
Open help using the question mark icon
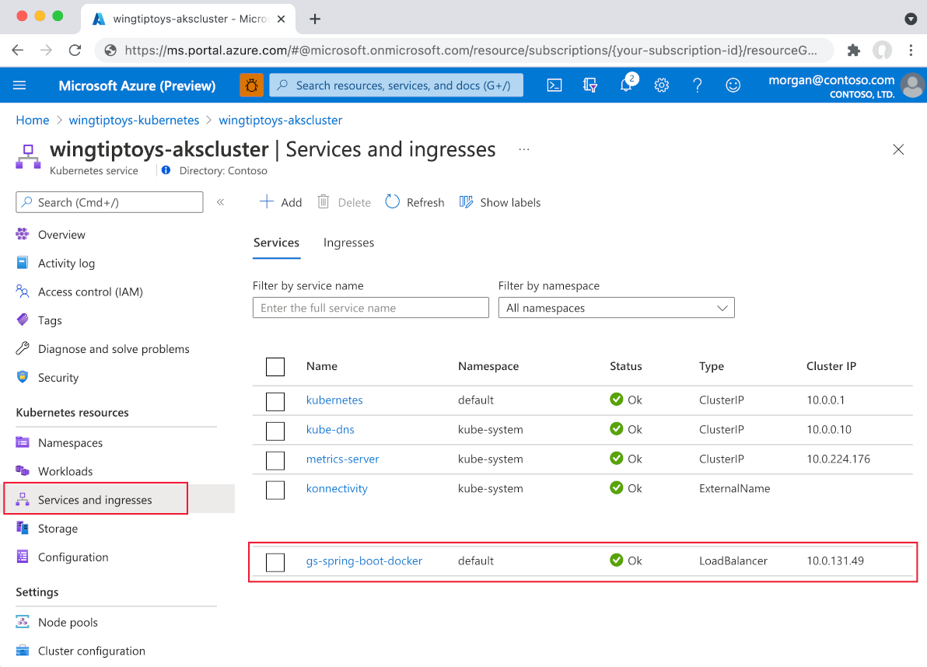pos(698,86)
